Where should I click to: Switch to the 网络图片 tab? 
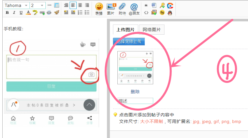coord(152,29)
